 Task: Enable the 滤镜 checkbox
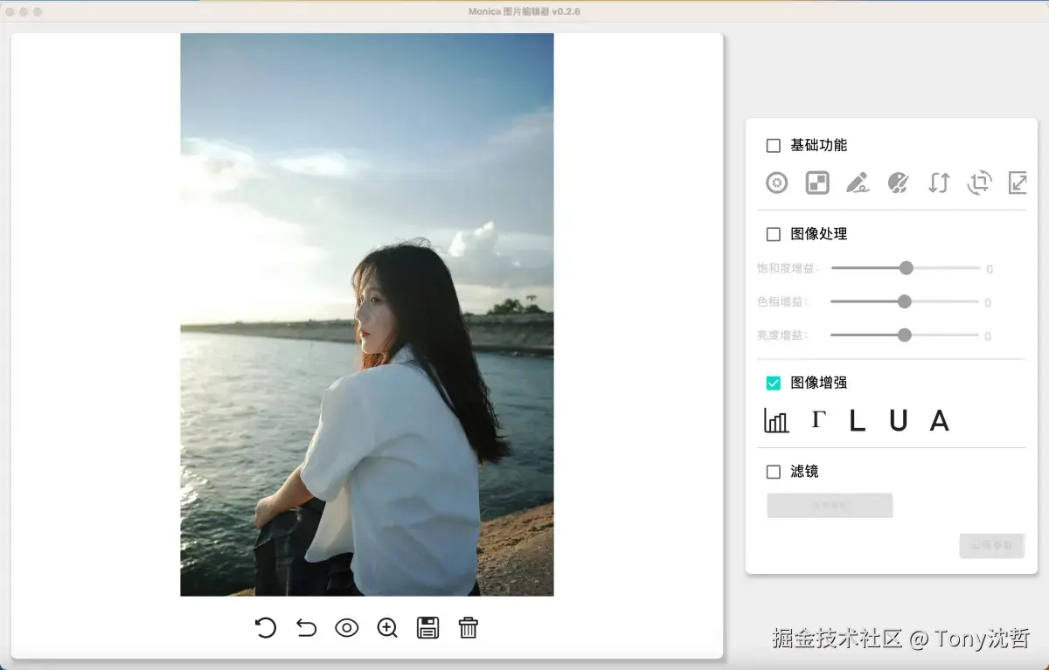point(773,471)
